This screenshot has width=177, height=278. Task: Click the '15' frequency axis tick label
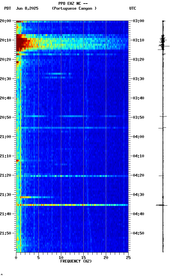coord(83,258)
